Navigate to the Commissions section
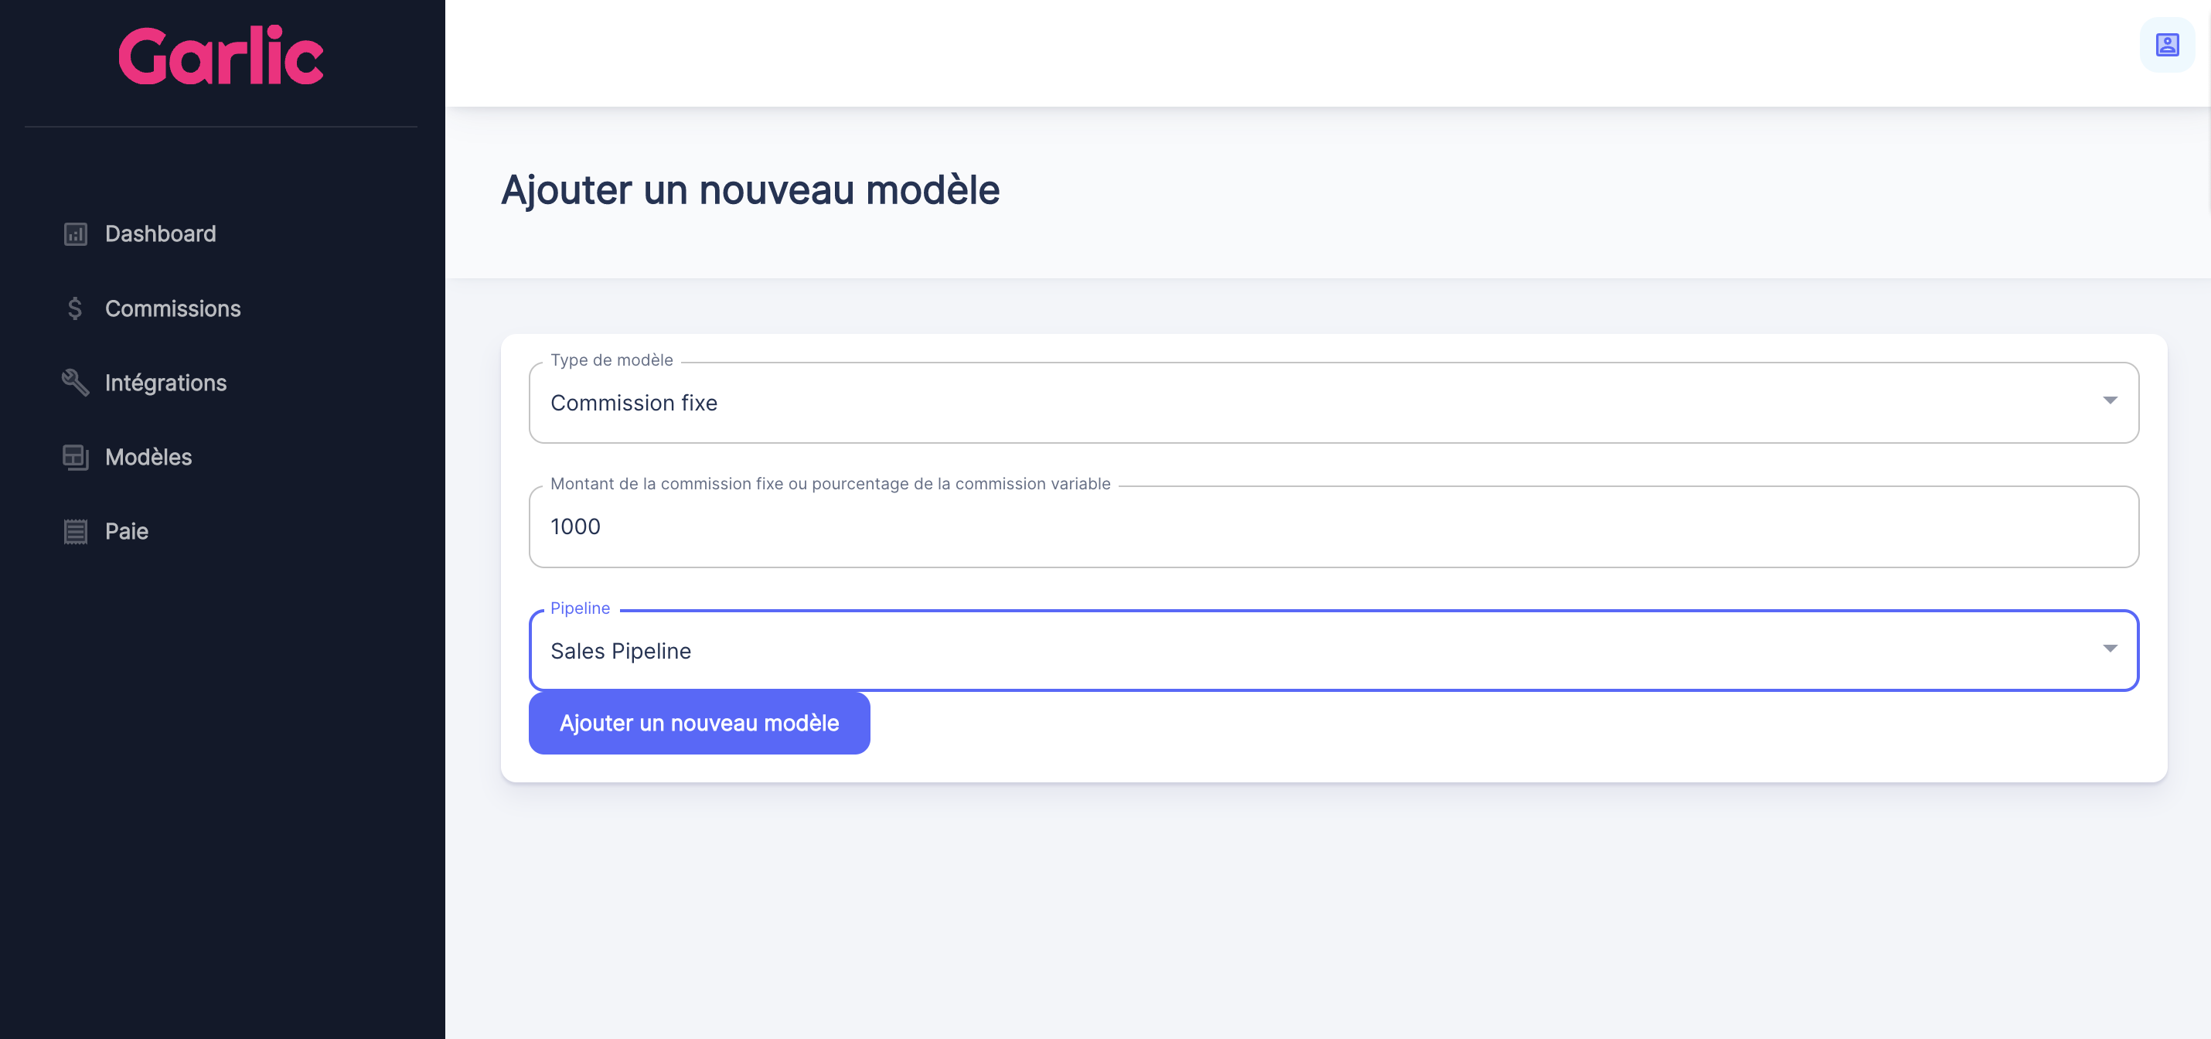2211x1039 pixels. point(172,308)
